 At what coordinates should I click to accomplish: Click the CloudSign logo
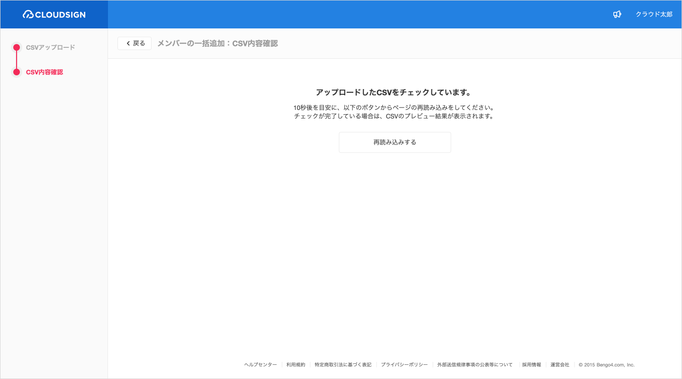(54, 15)
